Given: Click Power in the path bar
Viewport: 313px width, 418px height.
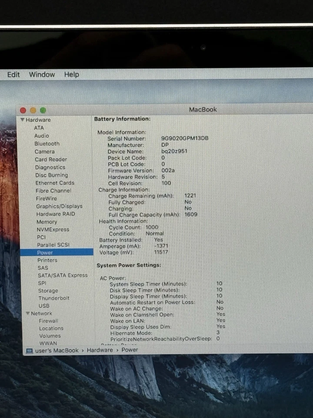Looking at the screenshot, I should [x=130, y=350].
